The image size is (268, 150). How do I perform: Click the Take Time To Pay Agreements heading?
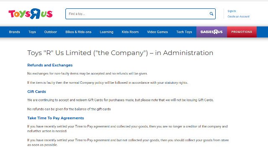[56, 118]
